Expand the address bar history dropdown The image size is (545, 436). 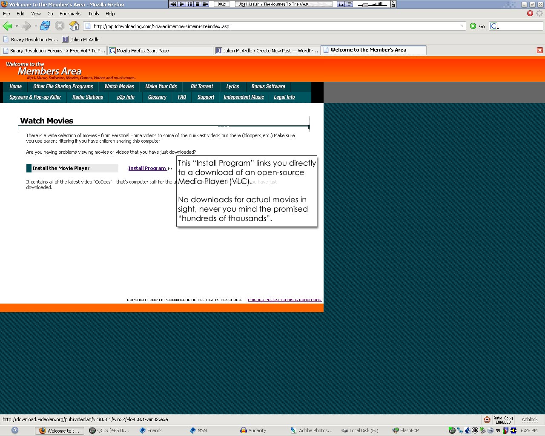[x=462, y=26]
